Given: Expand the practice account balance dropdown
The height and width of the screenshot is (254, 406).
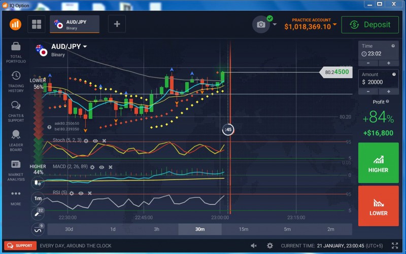Looking at the screenshot, I should (x=335, y=24).
